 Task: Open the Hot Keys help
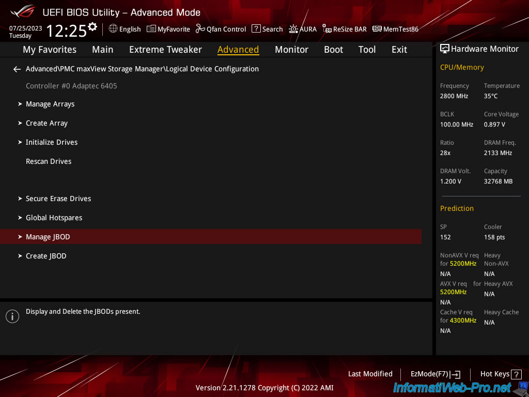[501, 374]
